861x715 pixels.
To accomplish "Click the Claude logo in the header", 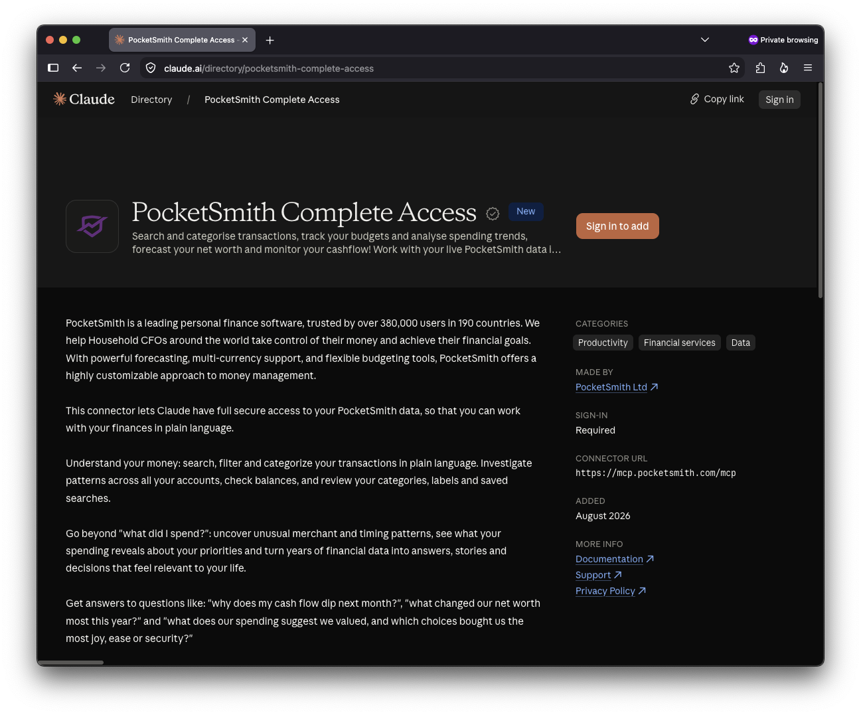I will pyautogui.click(x=84, y=99).
